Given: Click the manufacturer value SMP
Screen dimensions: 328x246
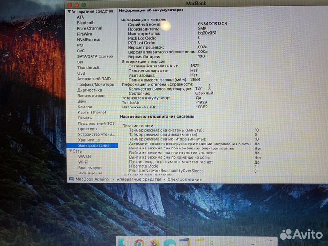Looking at the screenshot, I should click(x=202, y=28).
